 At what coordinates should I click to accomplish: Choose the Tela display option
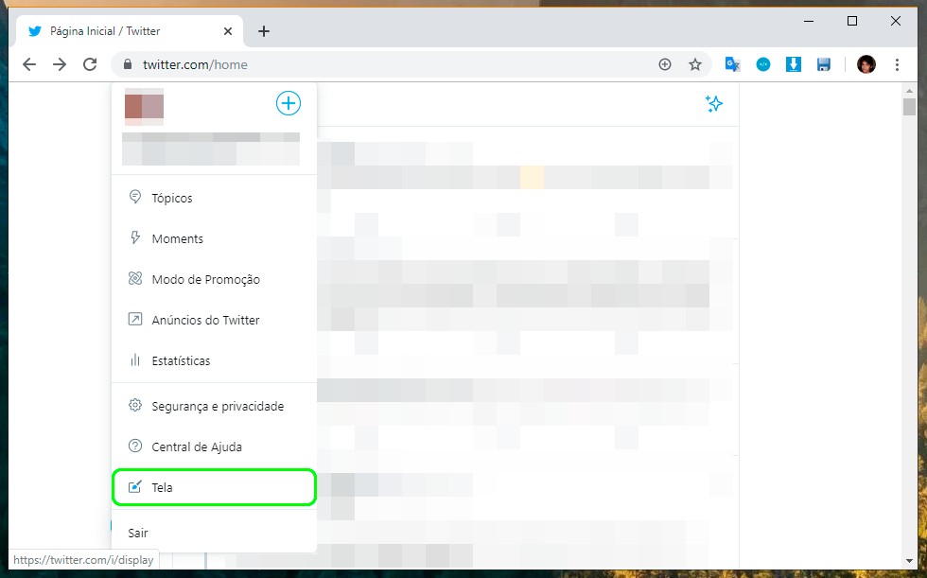tap(214, 487)
